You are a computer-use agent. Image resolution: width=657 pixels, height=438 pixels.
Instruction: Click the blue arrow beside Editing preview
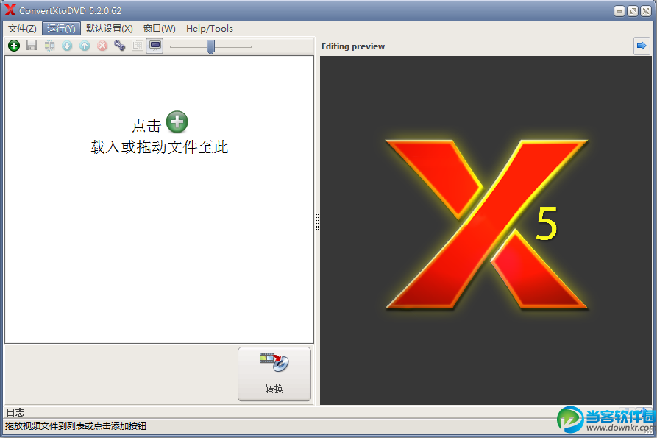tap(642, 46)
